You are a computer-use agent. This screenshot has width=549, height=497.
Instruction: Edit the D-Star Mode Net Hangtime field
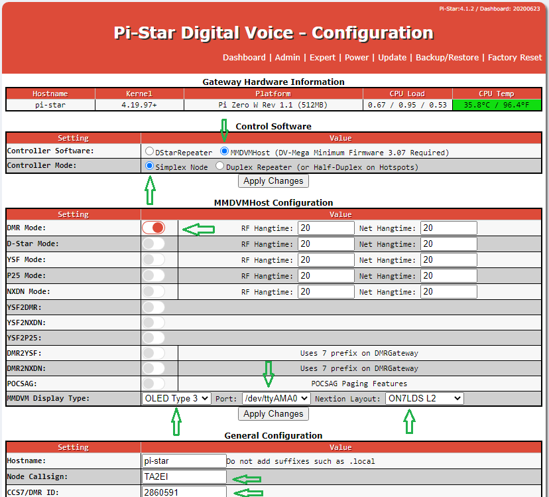click(448, 244)
